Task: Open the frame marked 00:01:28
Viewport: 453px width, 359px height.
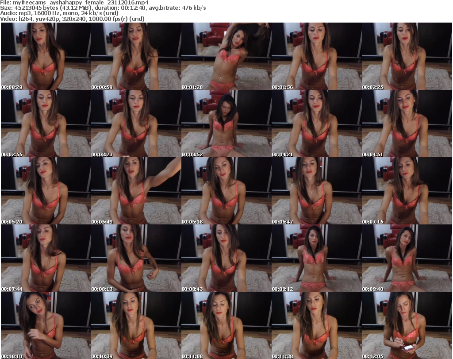Action: (226, 56)
